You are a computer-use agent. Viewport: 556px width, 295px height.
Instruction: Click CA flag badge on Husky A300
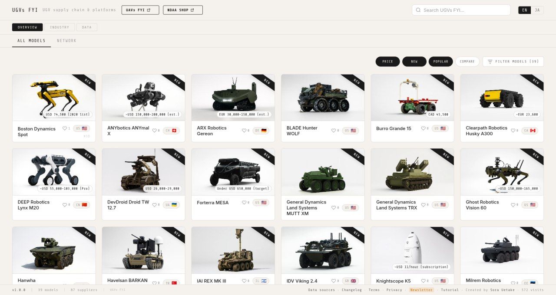[x=530, y=131]
